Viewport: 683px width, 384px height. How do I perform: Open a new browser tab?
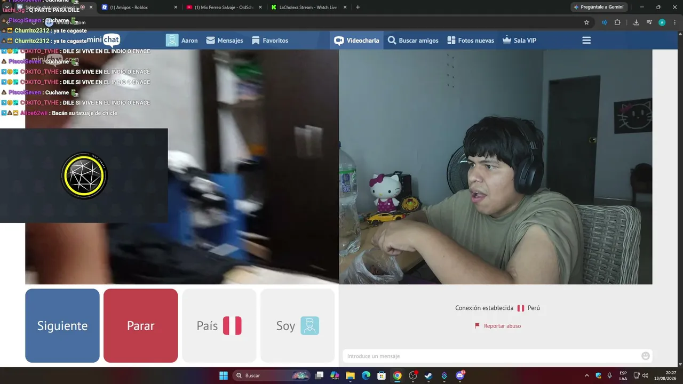click(x=358, y=7)
